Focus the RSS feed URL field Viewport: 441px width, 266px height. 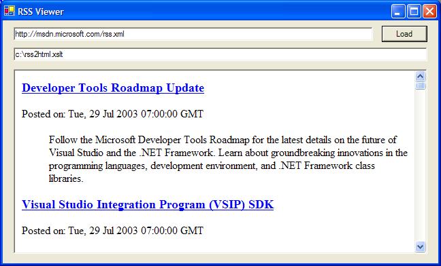(193, 34)
